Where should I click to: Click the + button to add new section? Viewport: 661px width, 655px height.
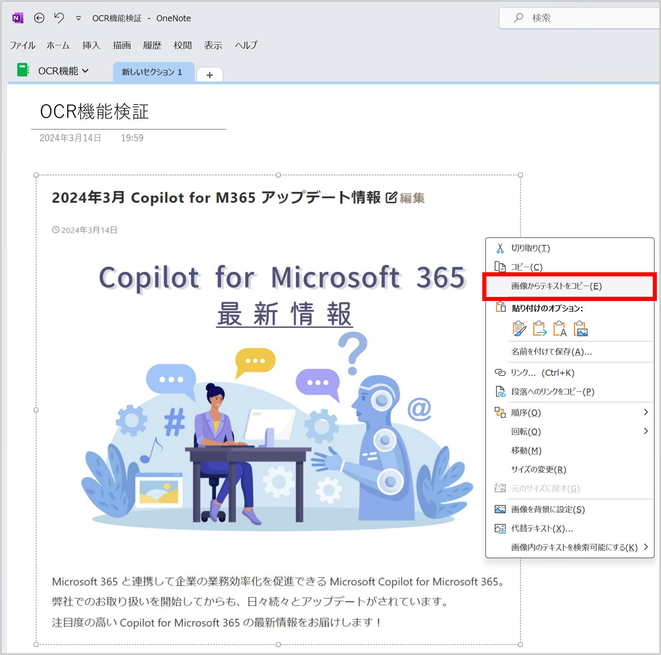click(210, 74)
